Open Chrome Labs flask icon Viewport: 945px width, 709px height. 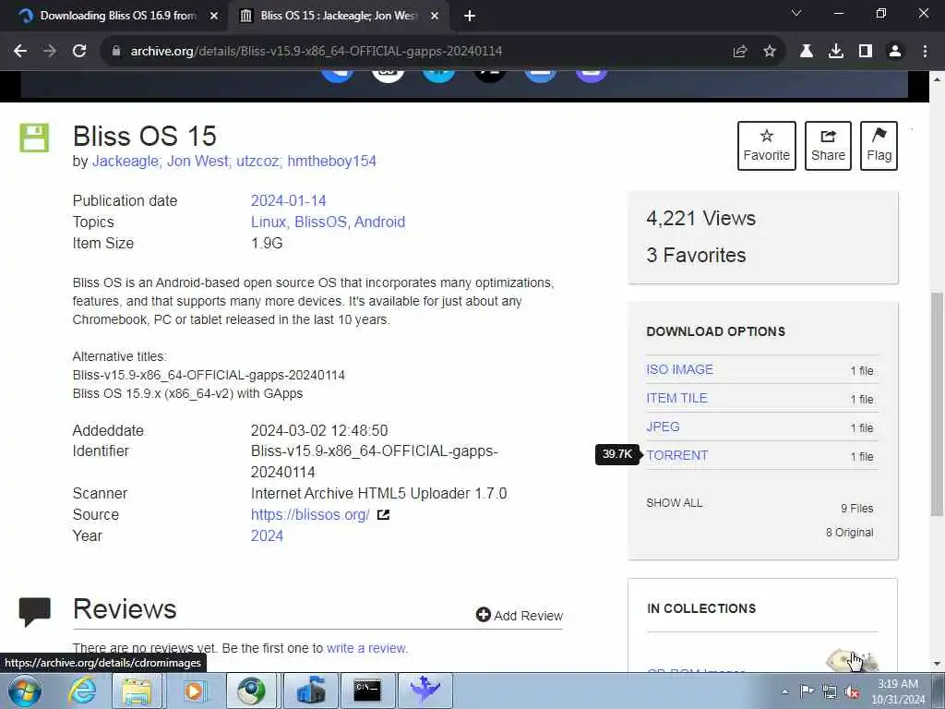coord(806,52)
